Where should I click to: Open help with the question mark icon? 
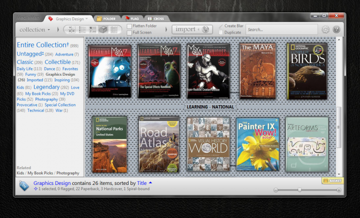(x=336, y=30)
